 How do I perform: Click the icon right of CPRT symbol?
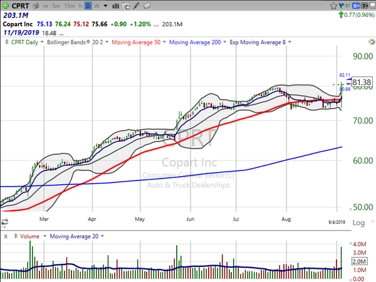[37, 6]
